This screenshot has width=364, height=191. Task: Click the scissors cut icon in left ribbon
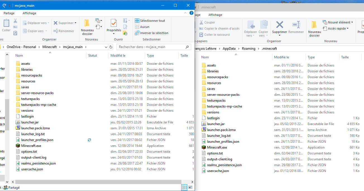15,21
